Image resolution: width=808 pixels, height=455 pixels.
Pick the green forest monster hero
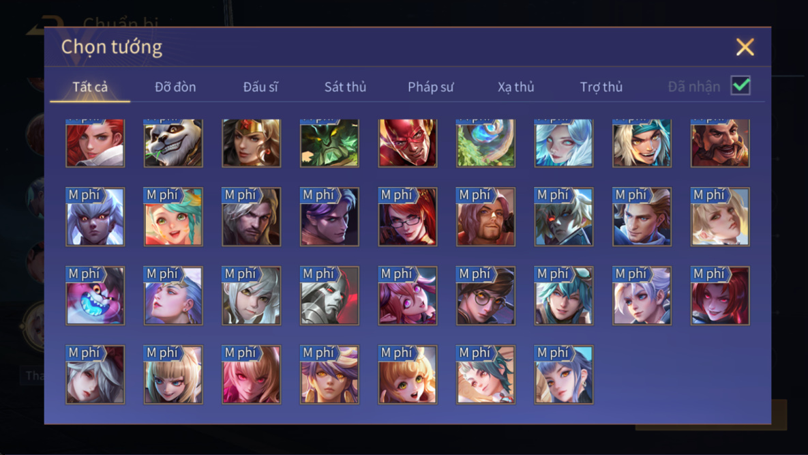tap(329, 143)
